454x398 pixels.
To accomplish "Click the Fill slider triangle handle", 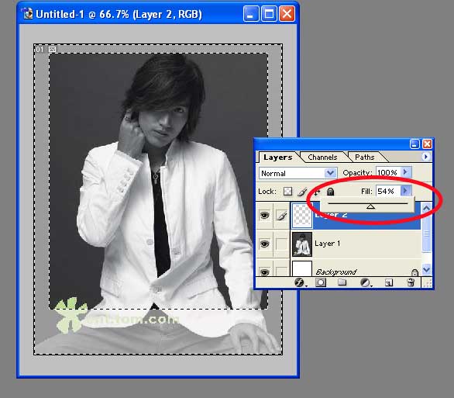I will tap(370, 206).
